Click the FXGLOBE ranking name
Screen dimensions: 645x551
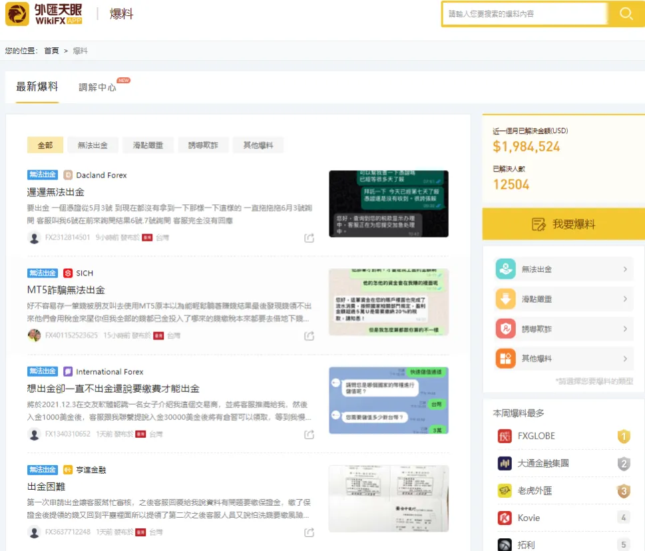[x=537, y=436]
